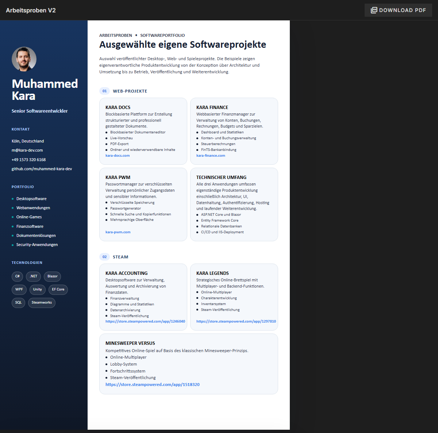Image resolution: width=438 pixels, height=433 pixels.
Task: Click the KARA FINANCE card title
Action: pyautogui.click(x=212, y=108)
